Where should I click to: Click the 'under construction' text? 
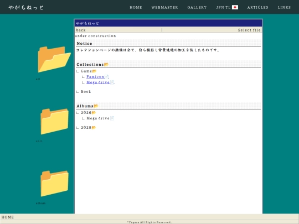tap(96, 36)
